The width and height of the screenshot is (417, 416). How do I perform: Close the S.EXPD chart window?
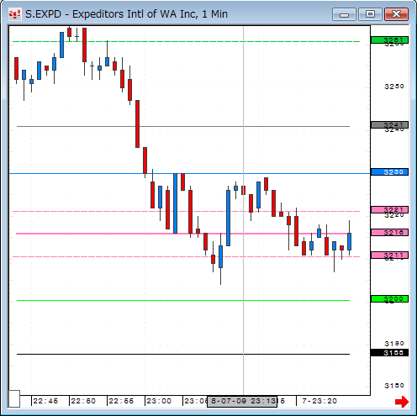[x=396, y=14]
